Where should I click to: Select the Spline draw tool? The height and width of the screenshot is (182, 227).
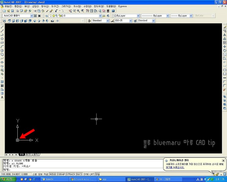click(2, 58)
